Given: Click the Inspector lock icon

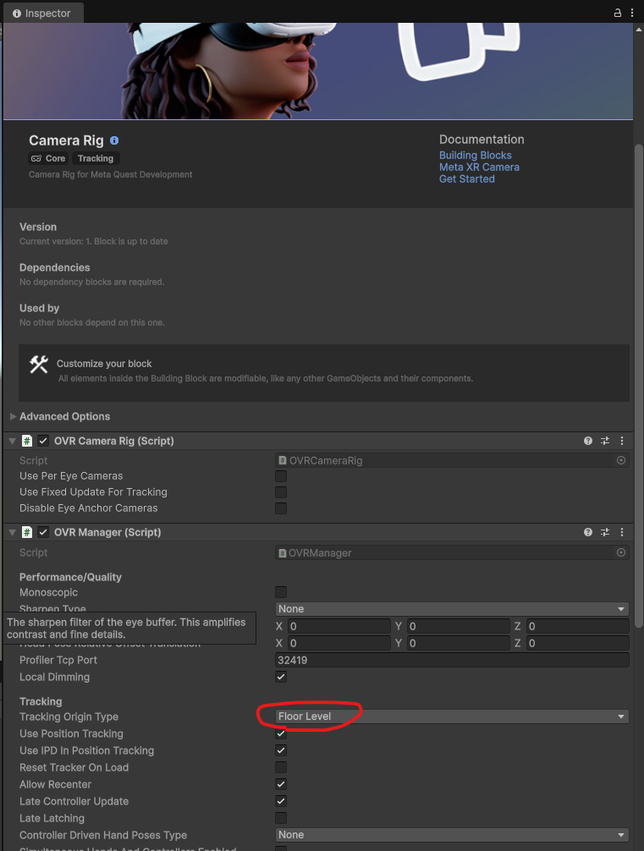Looking at the screenshot, I should click(618, 13).
